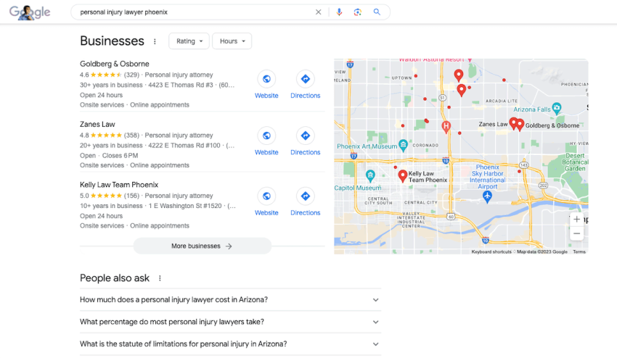Image resolution: width=617 pixels, height=358 pixels.
Task: Get directions to Kelly Law Team Phoenix
Action: coord(305,196)
